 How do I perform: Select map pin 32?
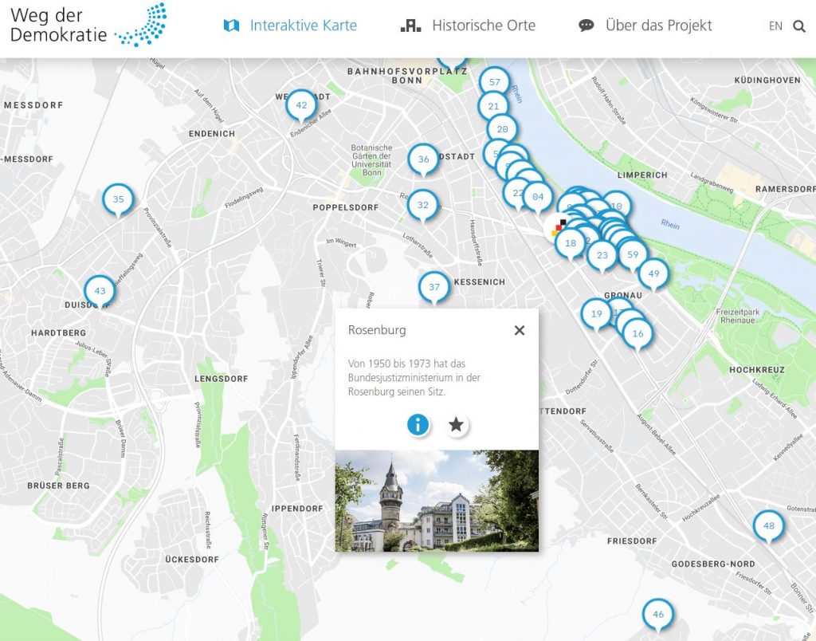(423, 205)
